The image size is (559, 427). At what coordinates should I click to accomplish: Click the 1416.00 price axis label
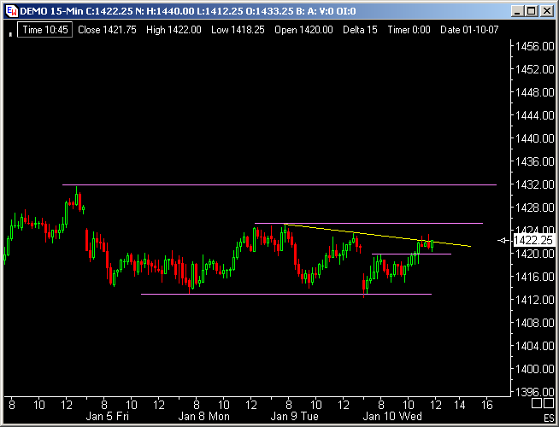coord(535,277)
